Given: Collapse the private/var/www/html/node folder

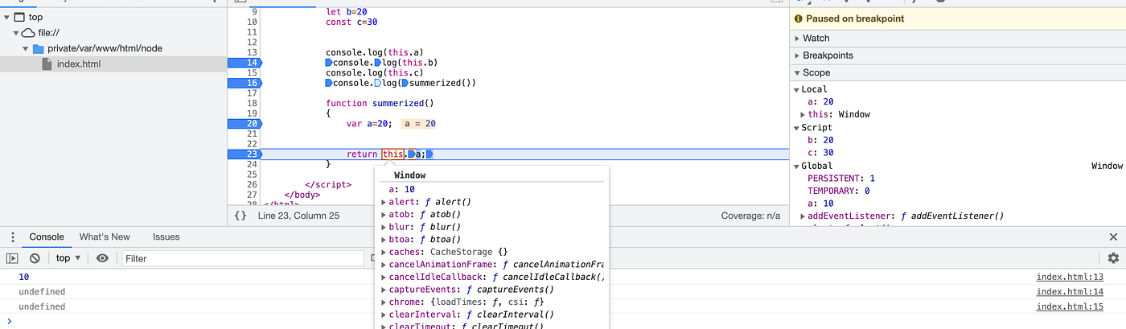Looking at the screenshot, I should point(27,48).
